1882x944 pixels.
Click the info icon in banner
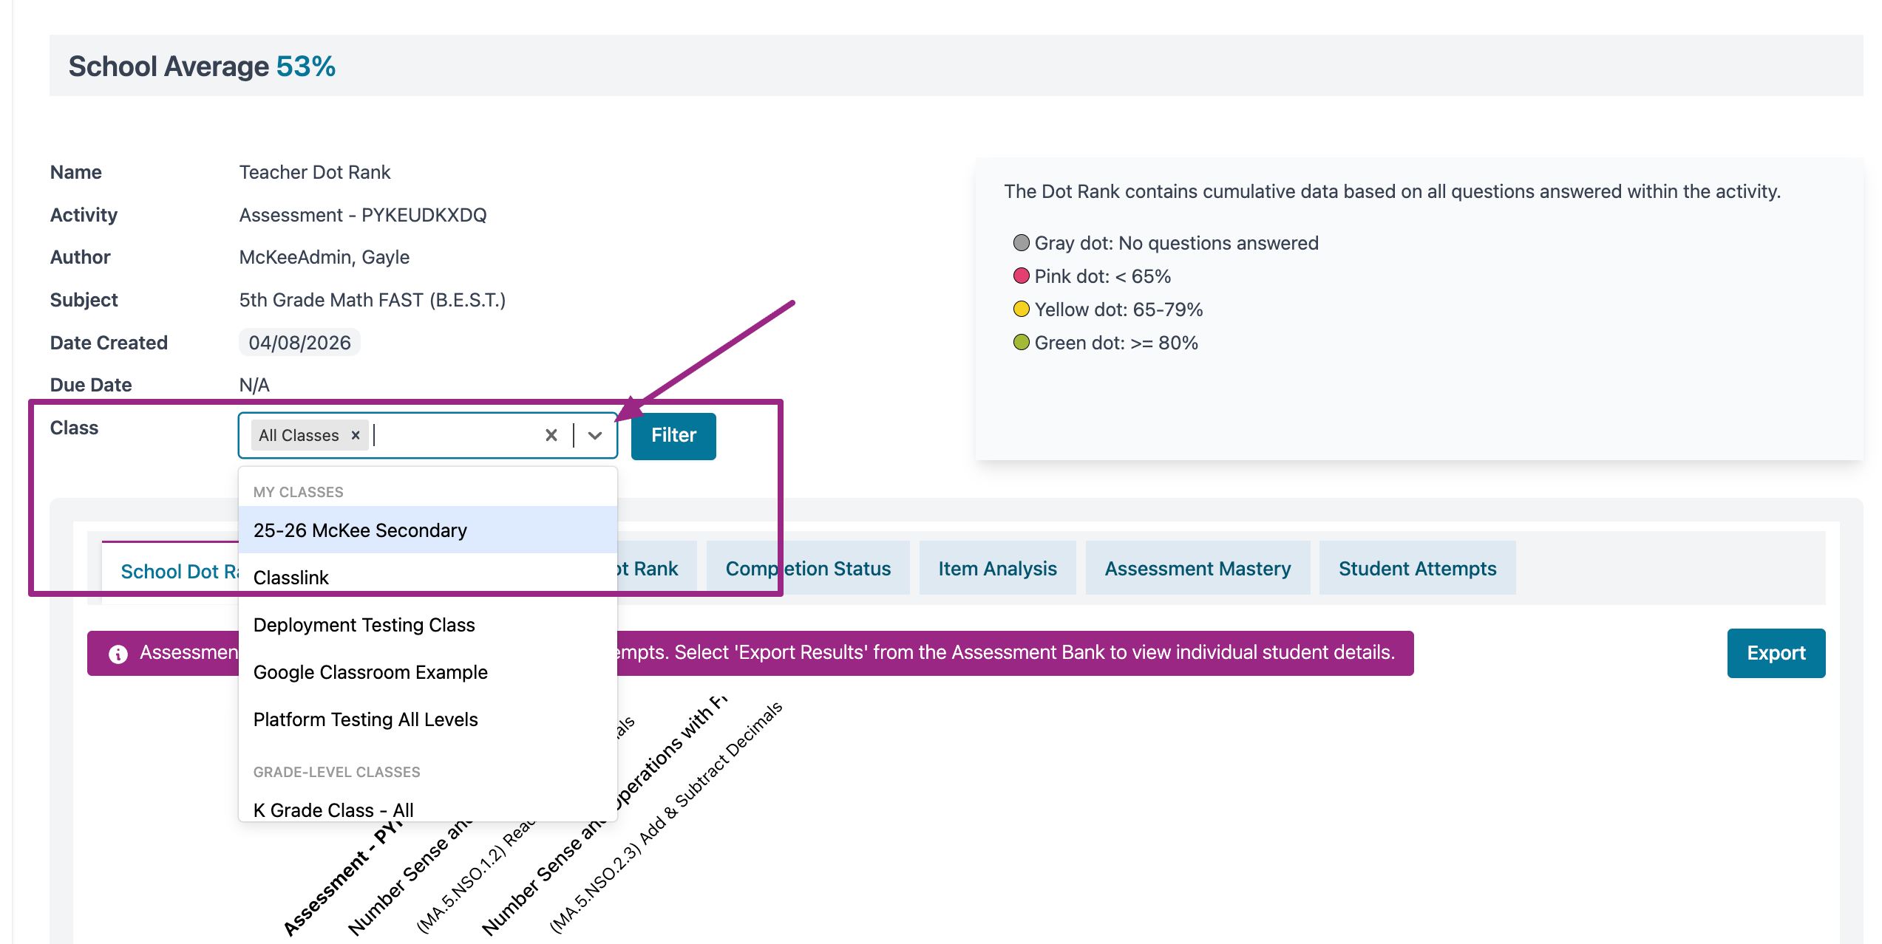(118, 654)
